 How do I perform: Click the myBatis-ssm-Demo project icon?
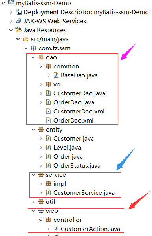click(x=11, y=2)
